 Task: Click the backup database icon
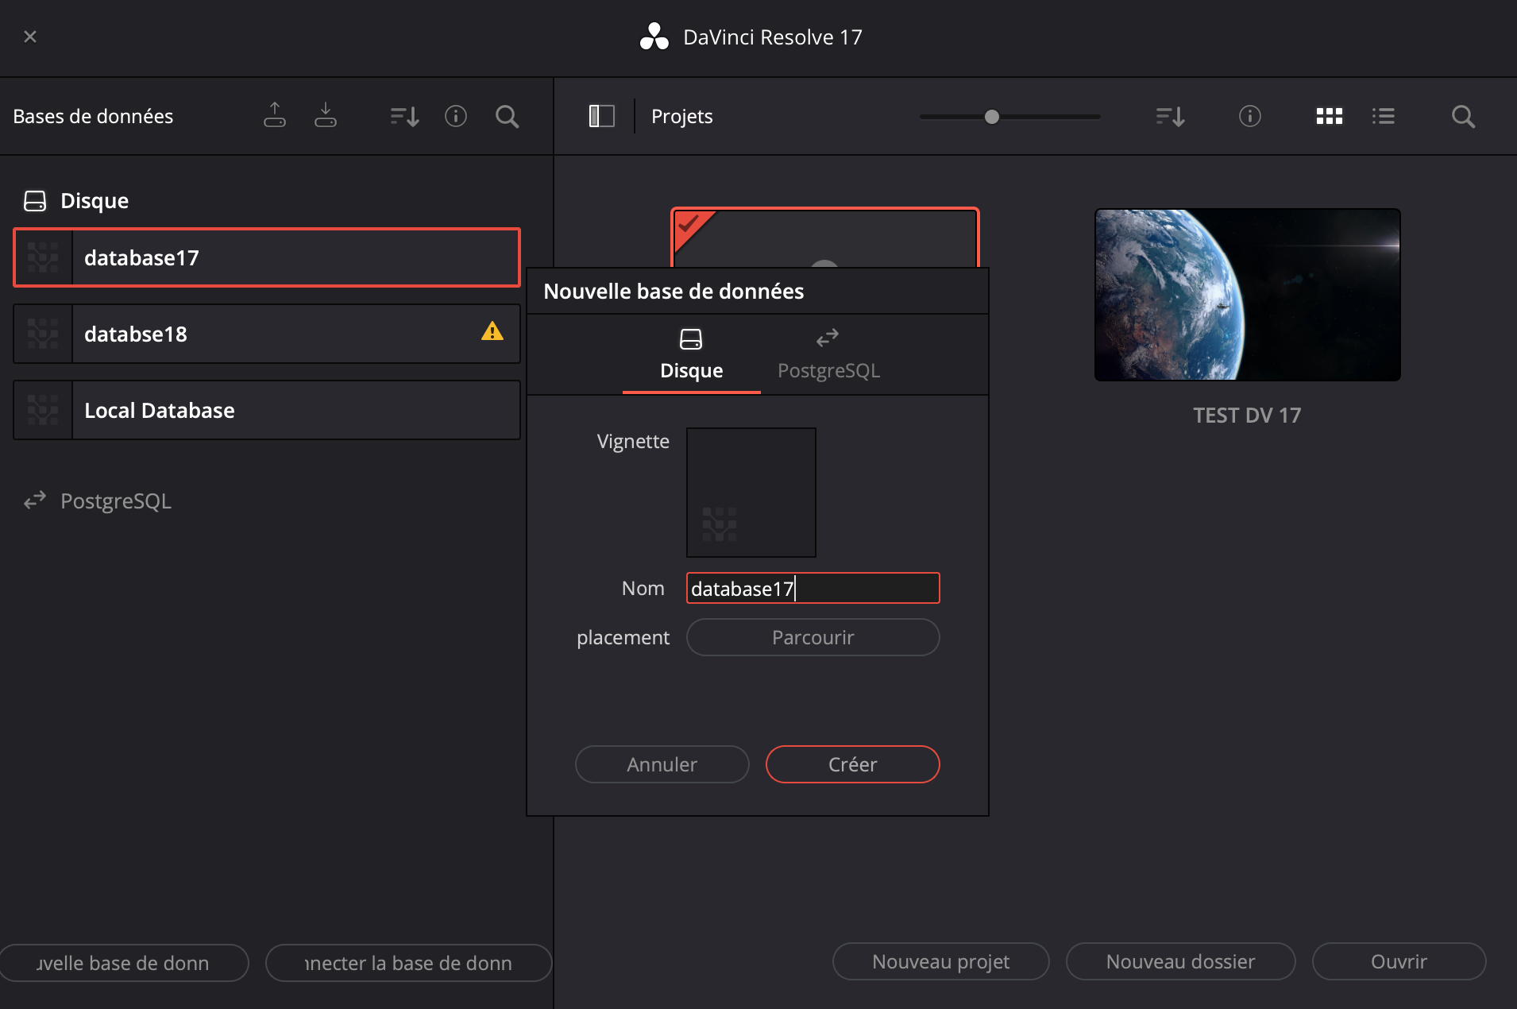coord(274,115)
